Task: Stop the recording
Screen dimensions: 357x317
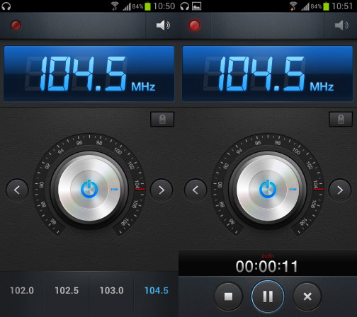Action: tap(229, 296)
